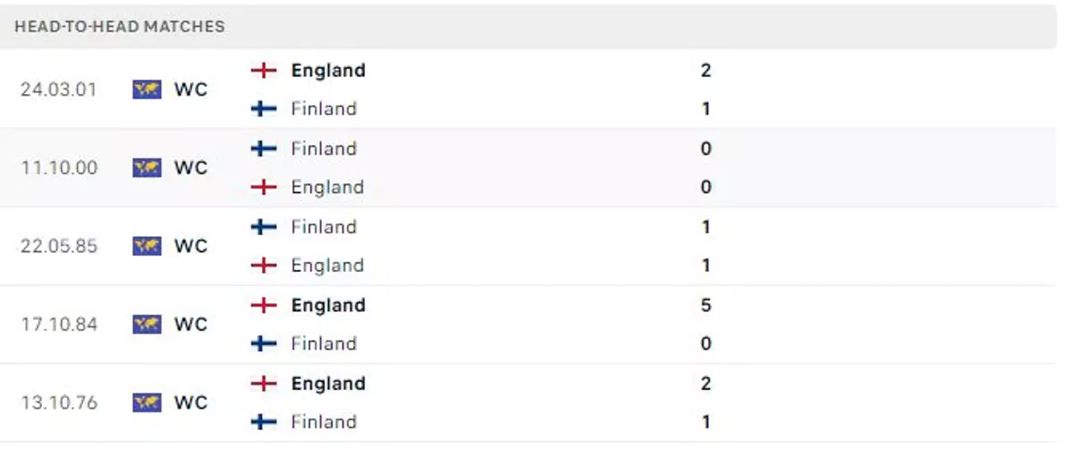1073x457 pixels.
Task: Click the World Cup icon for 13.10.76 match
Action: pyautogui.click(x=147, y=402)
